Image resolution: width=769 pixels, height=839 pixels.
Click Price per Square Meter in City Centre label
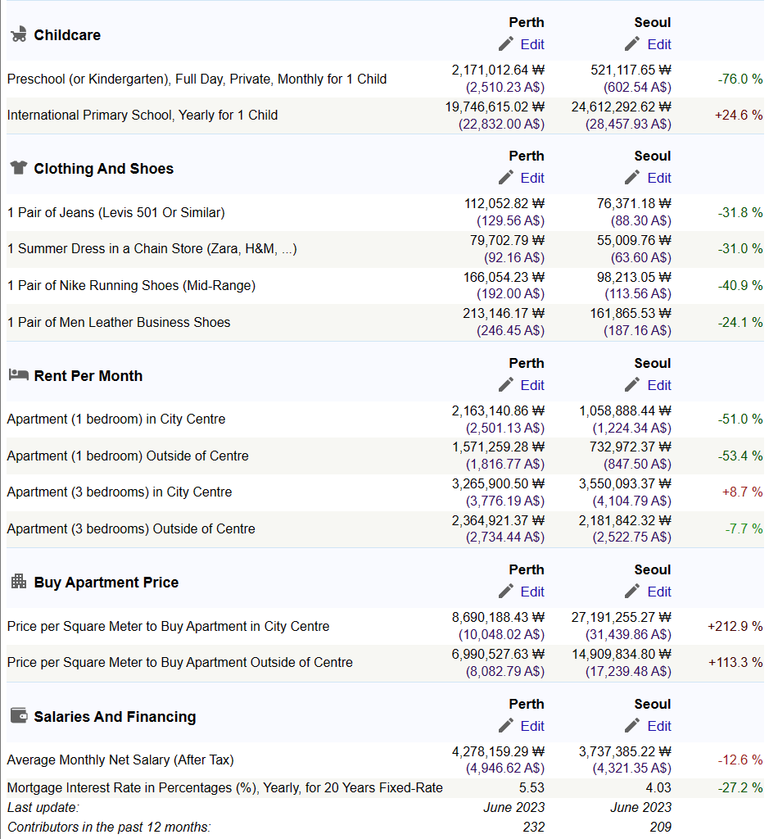click(x=168, y=626)
